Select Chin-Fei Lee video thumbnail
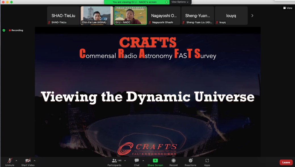The image size is (295, 167). (97, 16)
